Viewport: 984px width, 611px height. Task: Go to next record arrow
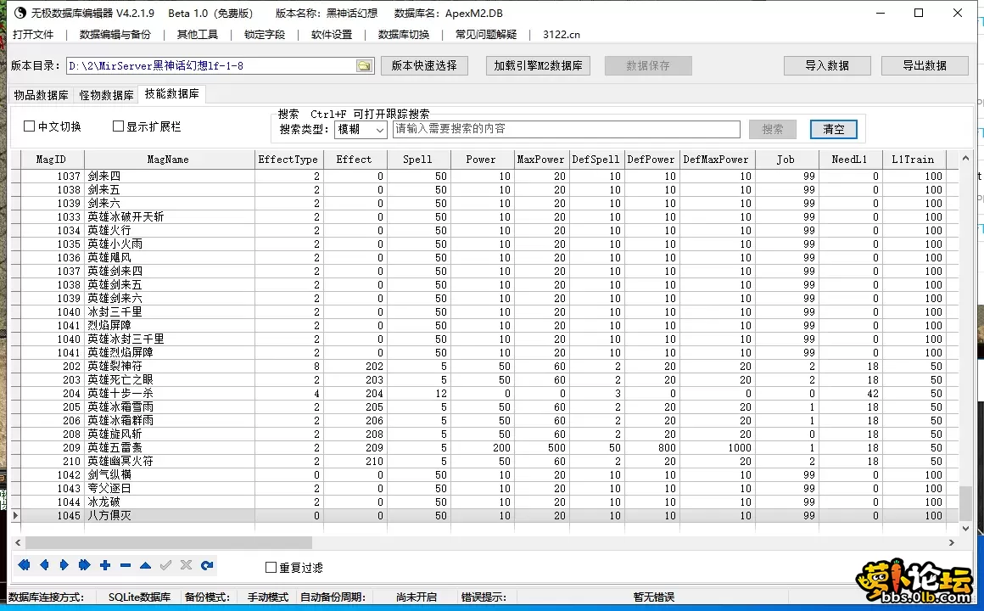pos(64,565)
